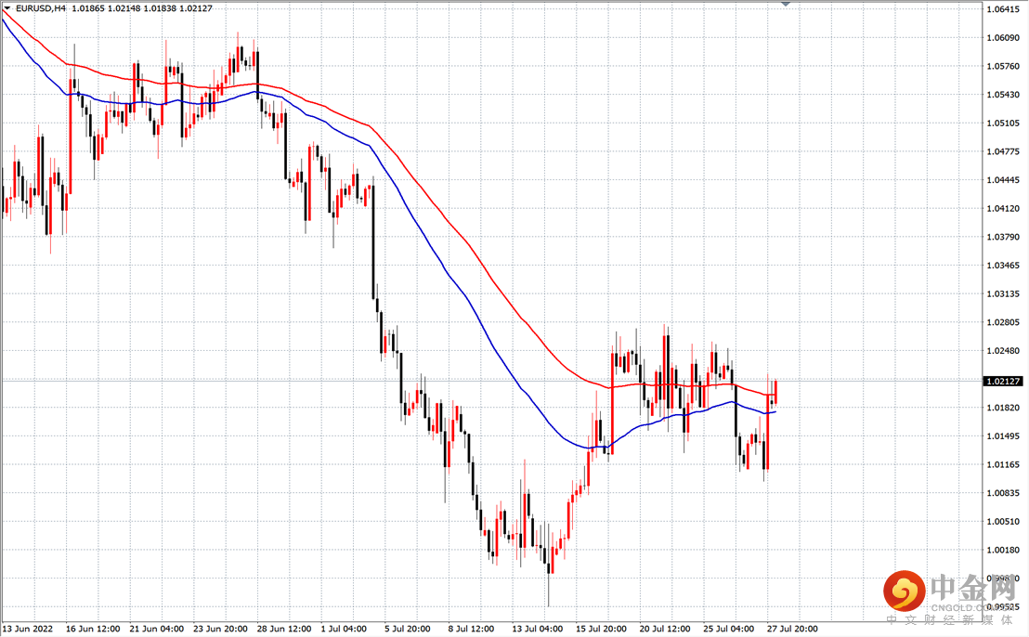Click the 1.06090 price axis label
The image size is (1029, 637).
(x=1003, y=38)
